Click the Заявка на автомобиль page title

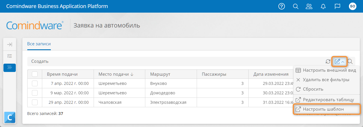pyautogui.click(x=107, y=26)
